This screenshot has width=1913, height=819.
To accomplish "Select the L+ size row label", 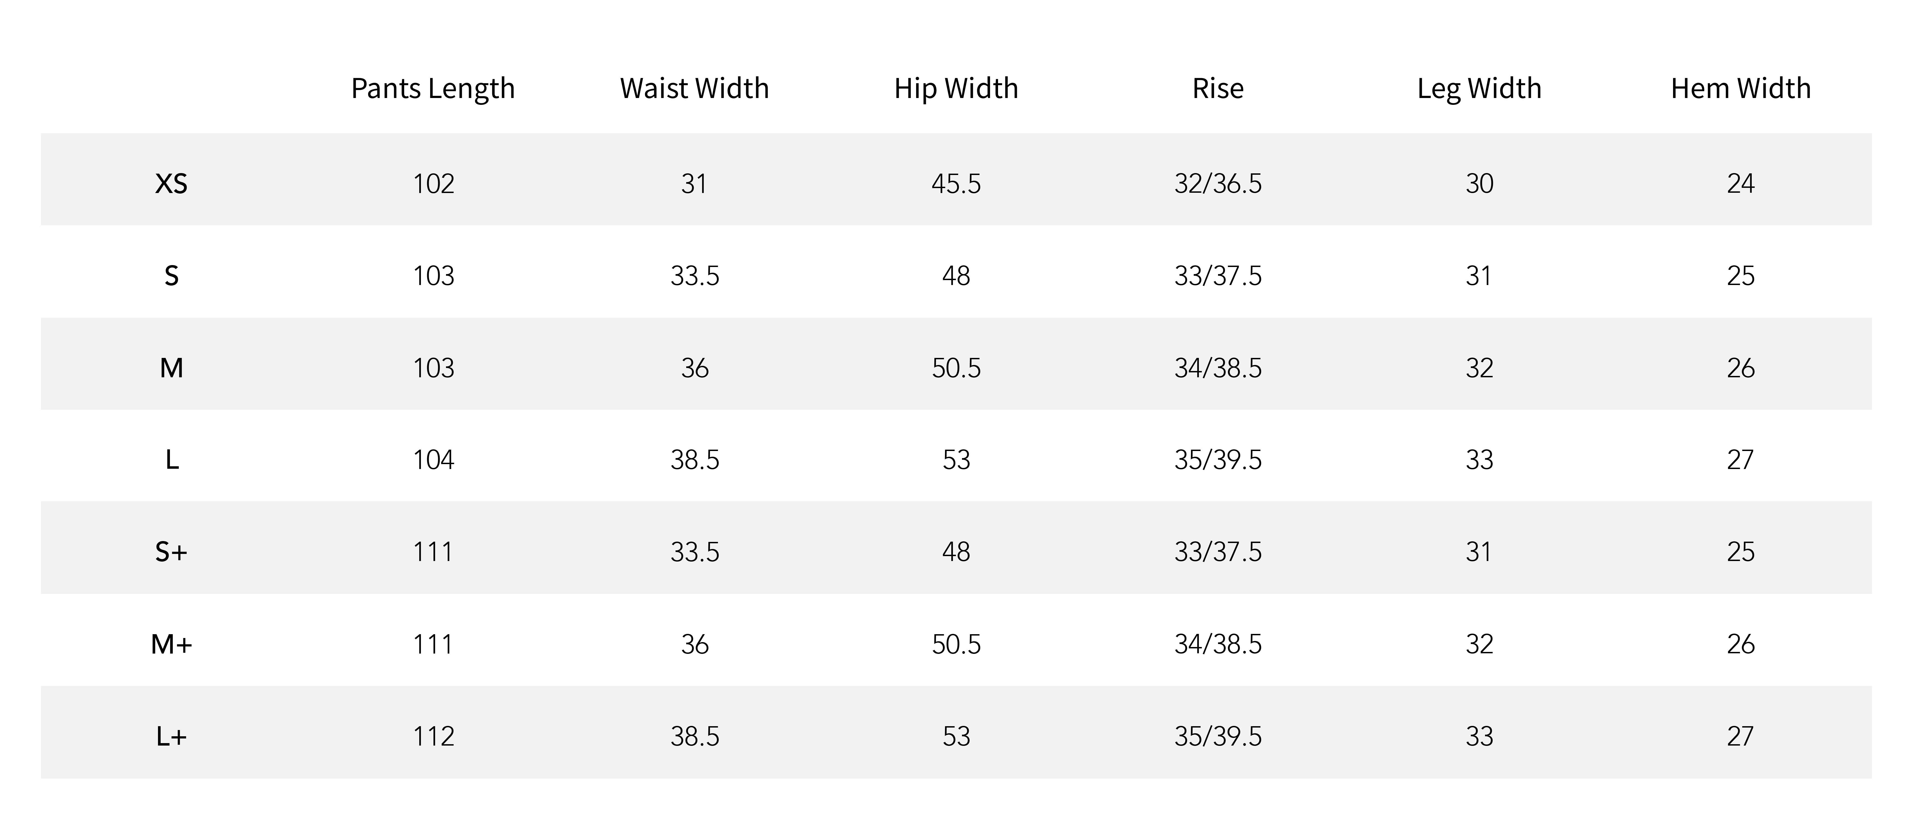I will [x=172, y=736].
